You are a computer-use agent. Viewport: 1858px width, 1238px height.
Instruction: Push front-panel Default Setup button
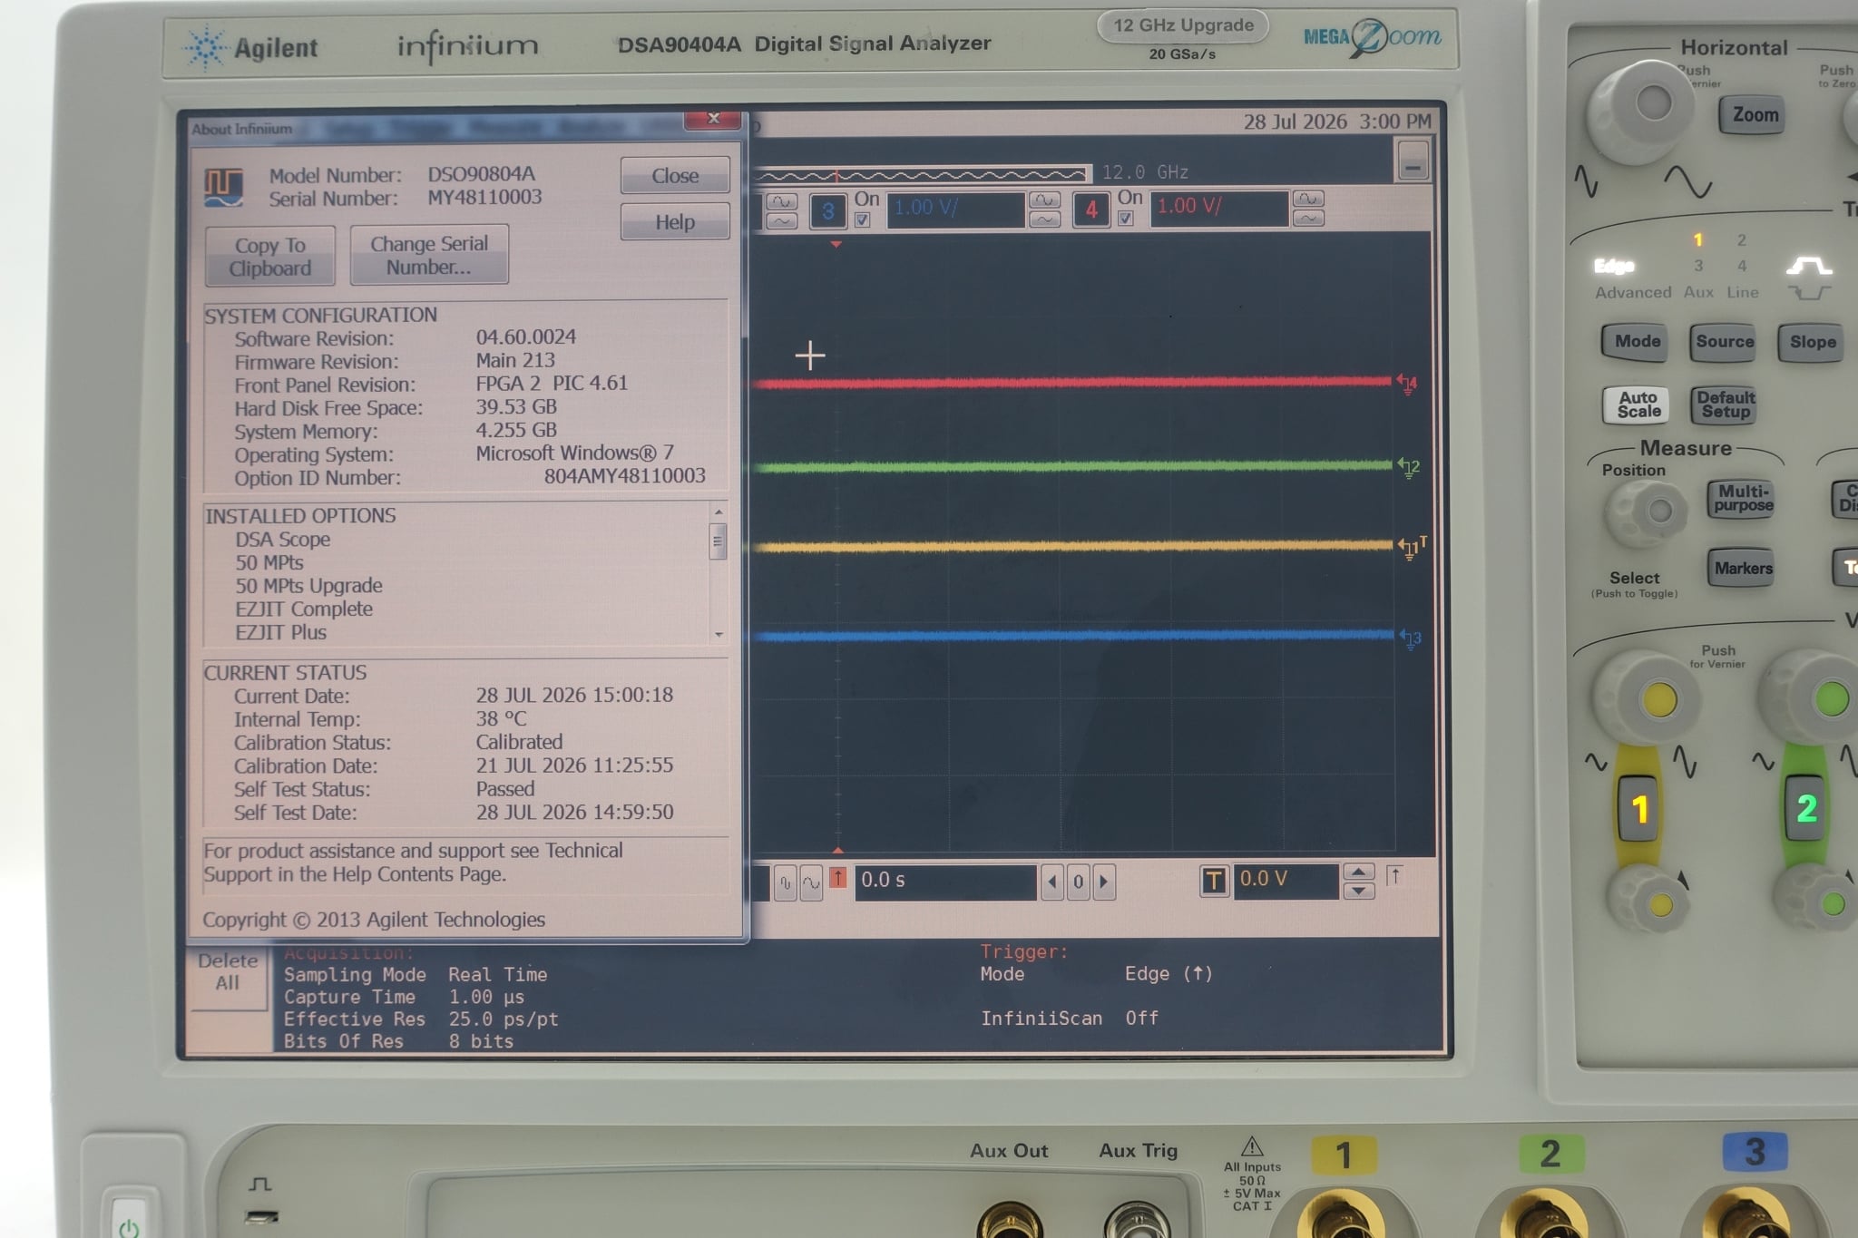pos(1725,405)
